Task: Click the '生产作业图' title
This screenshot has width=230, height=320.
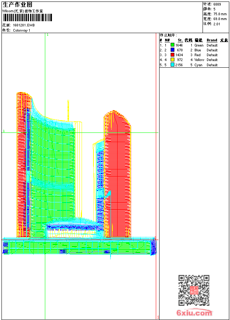Action: pos(17,4)
